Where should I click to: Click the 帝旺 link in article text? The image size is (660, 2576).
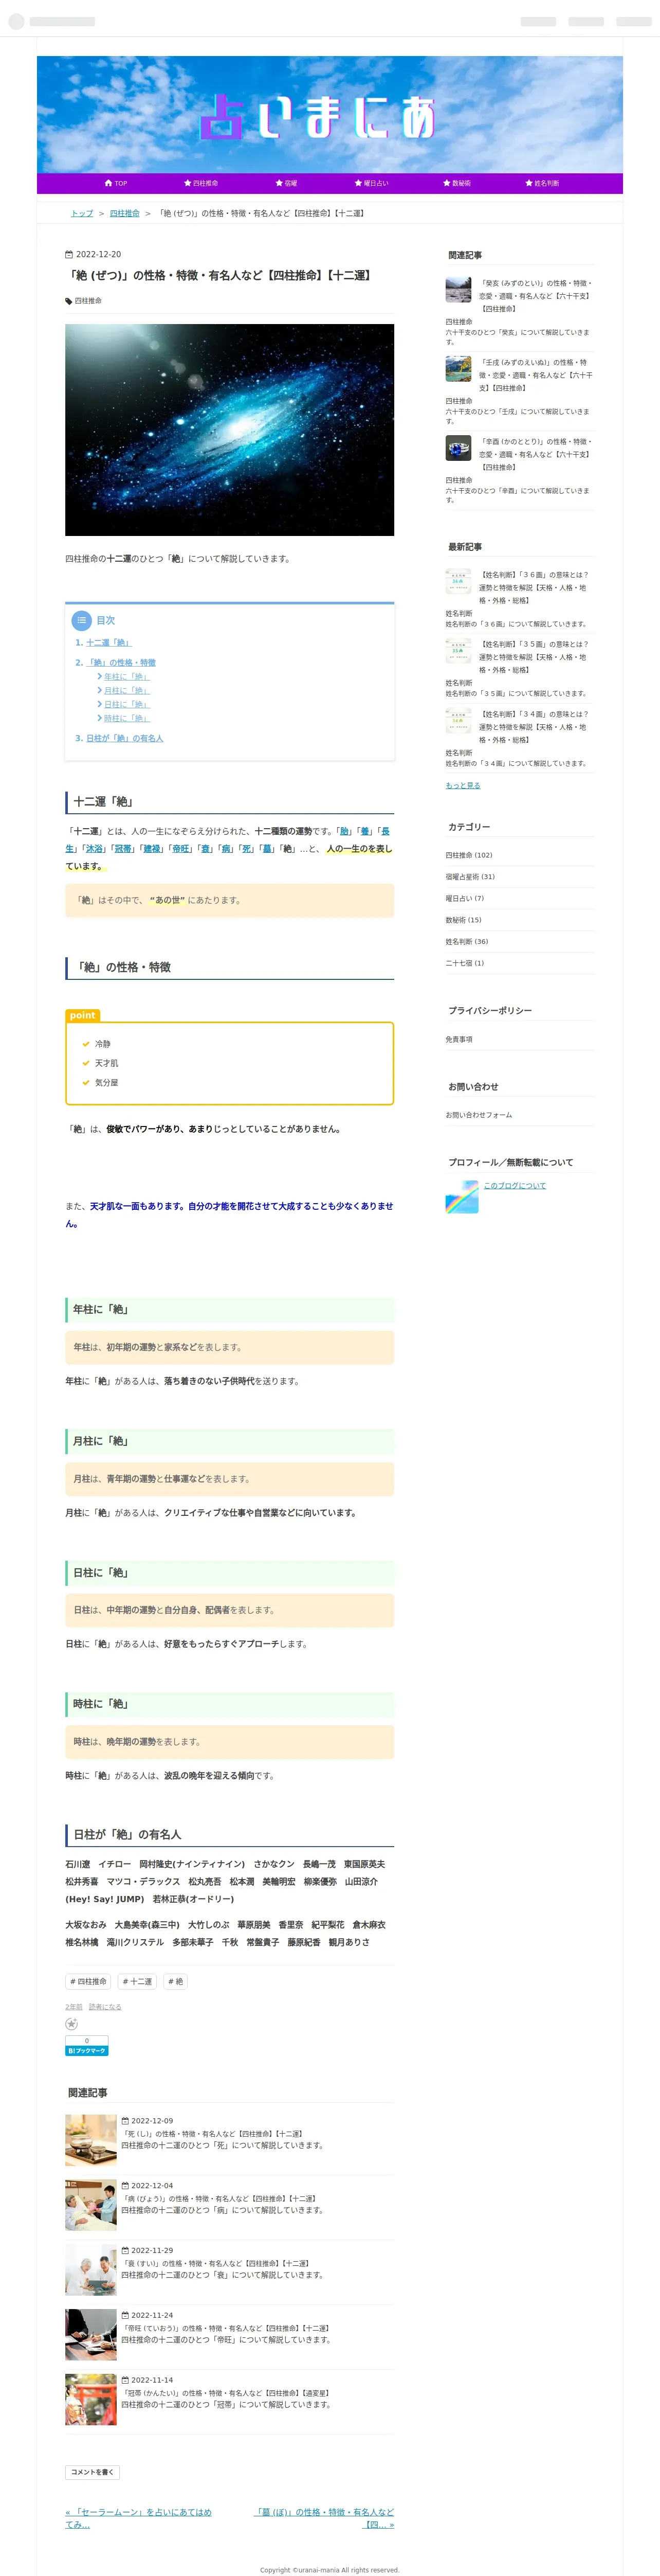(180, 849)
